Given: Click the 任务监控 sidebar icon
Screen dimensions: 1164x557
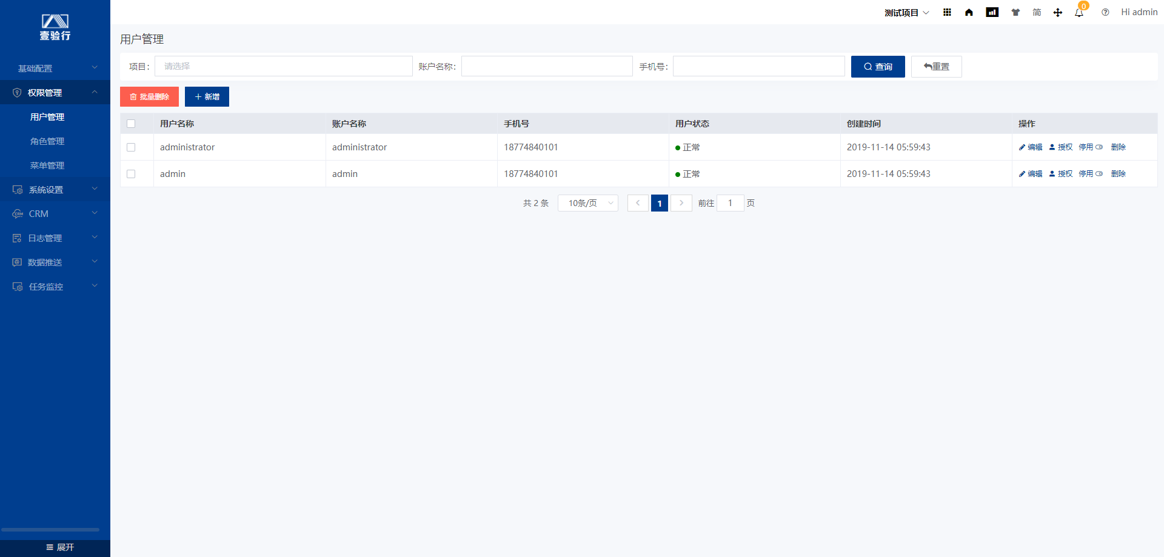Looking at the screenshot, I should coord(18,287).
